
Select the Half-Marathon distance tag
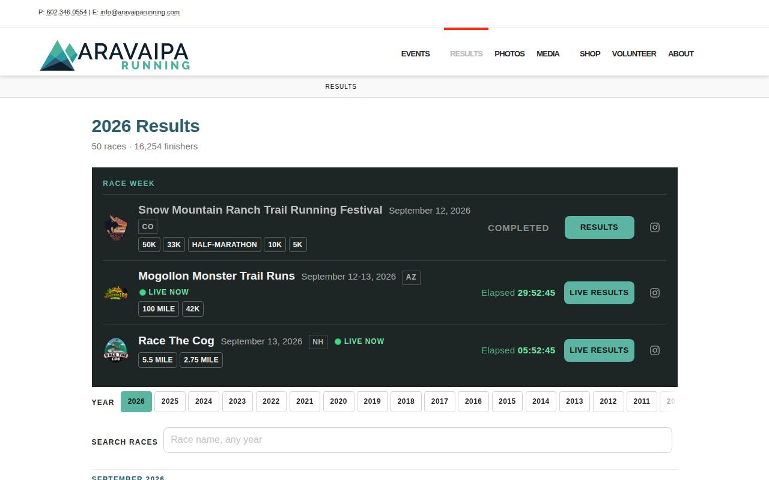click(225, 245)
